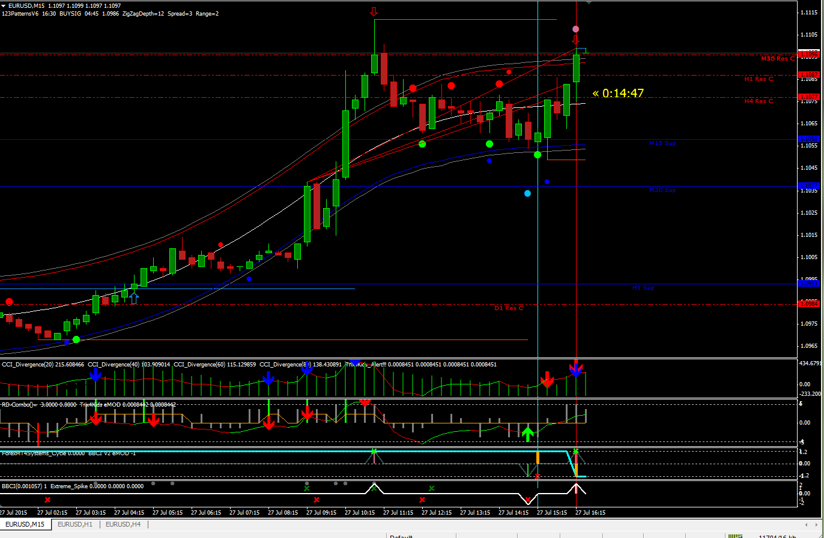This screenshot has height=538, width=824.
Task: Click the 1.1065 price scale label
Action: [x=809, y=124]
